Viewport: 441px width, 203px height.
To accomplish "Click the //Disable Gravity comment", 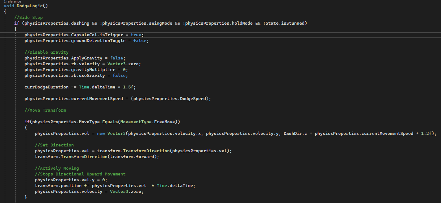I will point(46,52).
